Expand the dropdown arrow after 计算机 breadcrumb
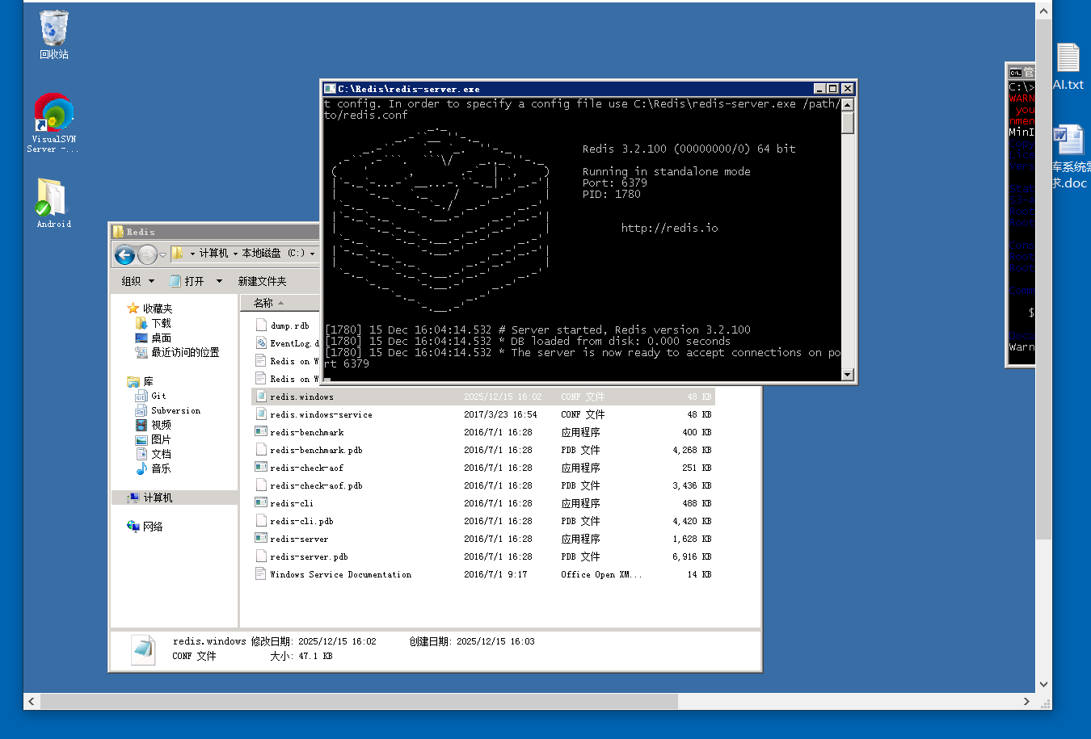 tap(235, 254)
